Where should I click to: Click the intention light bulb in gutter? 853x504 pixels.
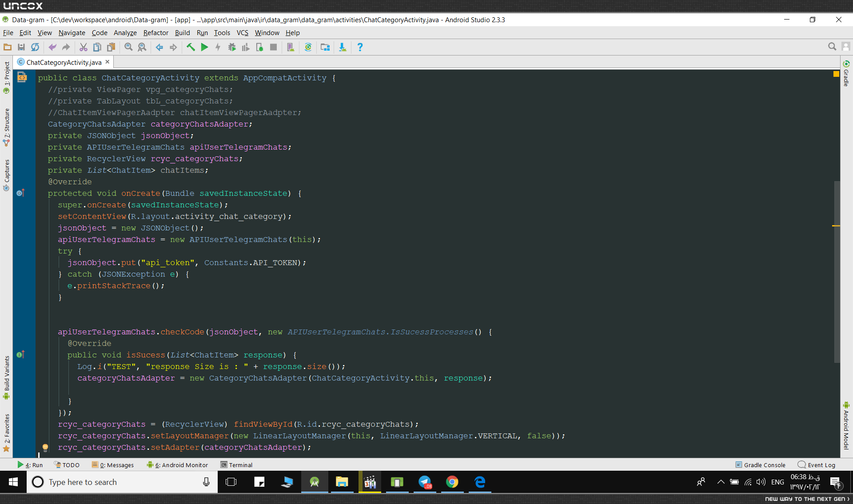pyautogui.click(x=45, y=447)
